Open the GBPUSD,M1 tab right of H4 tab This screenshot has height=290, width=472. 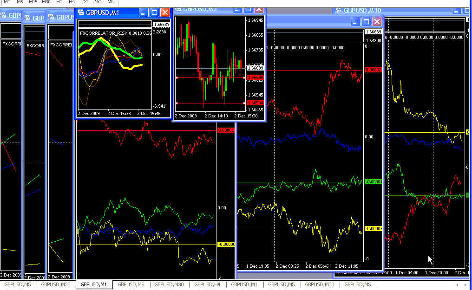244,284
